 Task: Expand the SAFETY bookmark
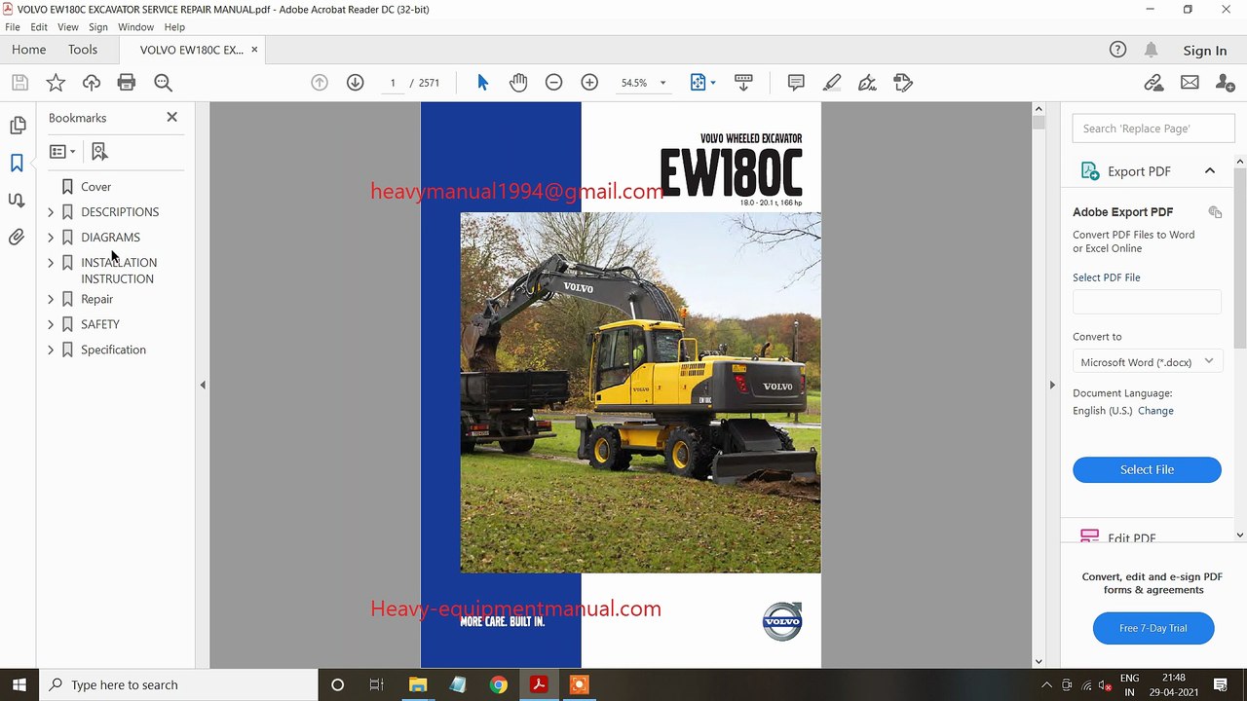click(x=51, y=324)
